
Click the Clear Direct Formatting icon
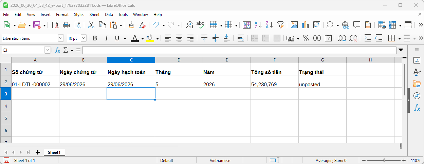143,25
